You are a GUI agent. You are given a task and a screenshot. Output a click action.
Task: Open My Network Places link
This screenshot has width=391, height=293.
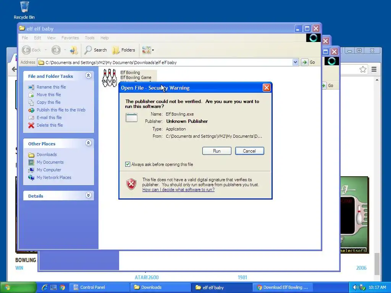[x=54, y=178]
